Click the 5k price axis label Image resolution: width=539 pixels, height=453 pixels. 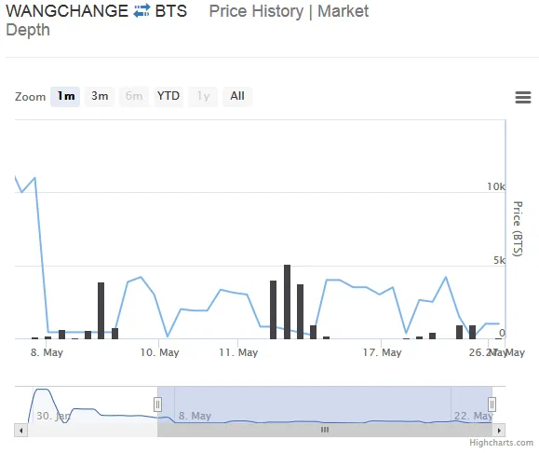(499, 260)
